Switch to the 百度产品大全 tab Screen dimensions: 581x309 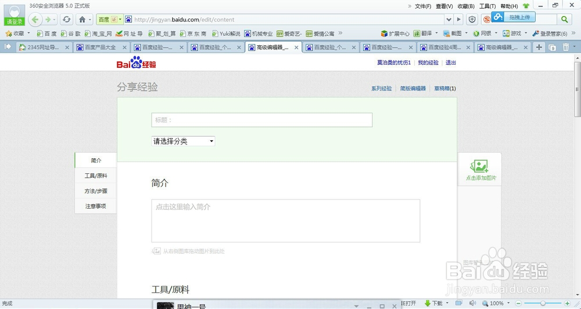click(101, 48)
